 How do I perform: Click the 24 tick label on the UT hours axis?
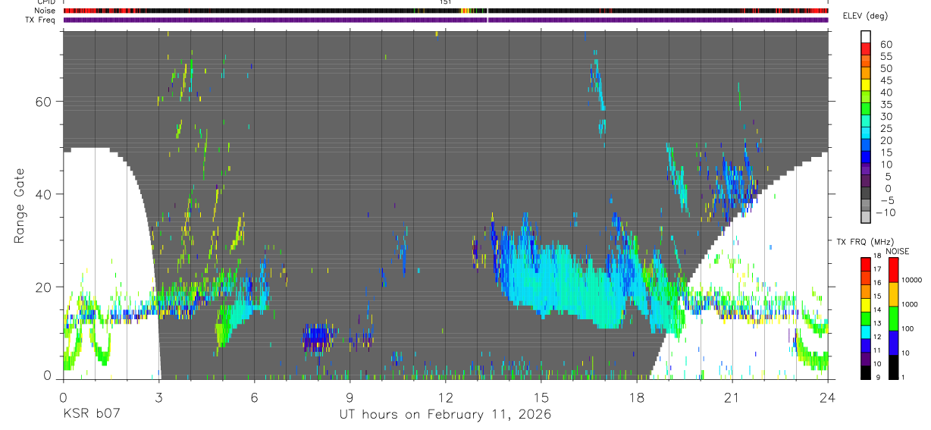click(x=828, y=397)
